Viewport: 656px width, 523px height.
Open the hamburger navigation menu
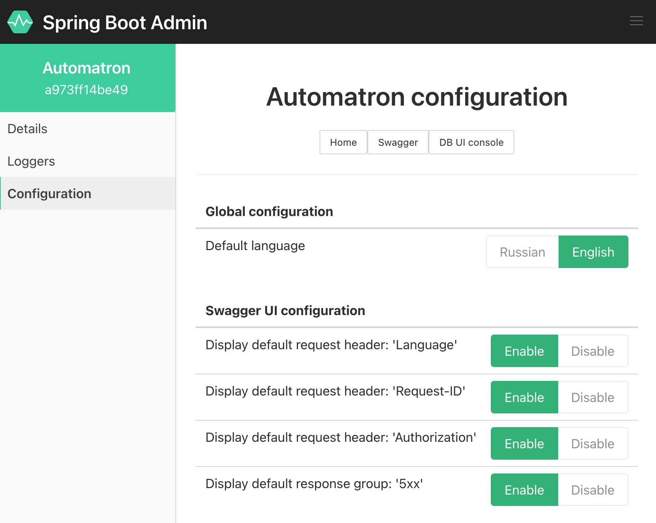636,21
